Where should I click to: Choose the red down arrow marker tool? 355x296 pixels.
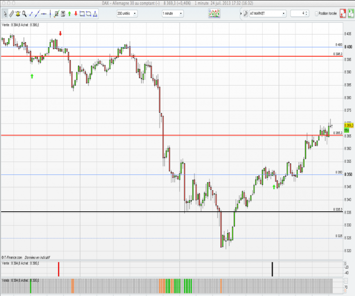(76, 14)
